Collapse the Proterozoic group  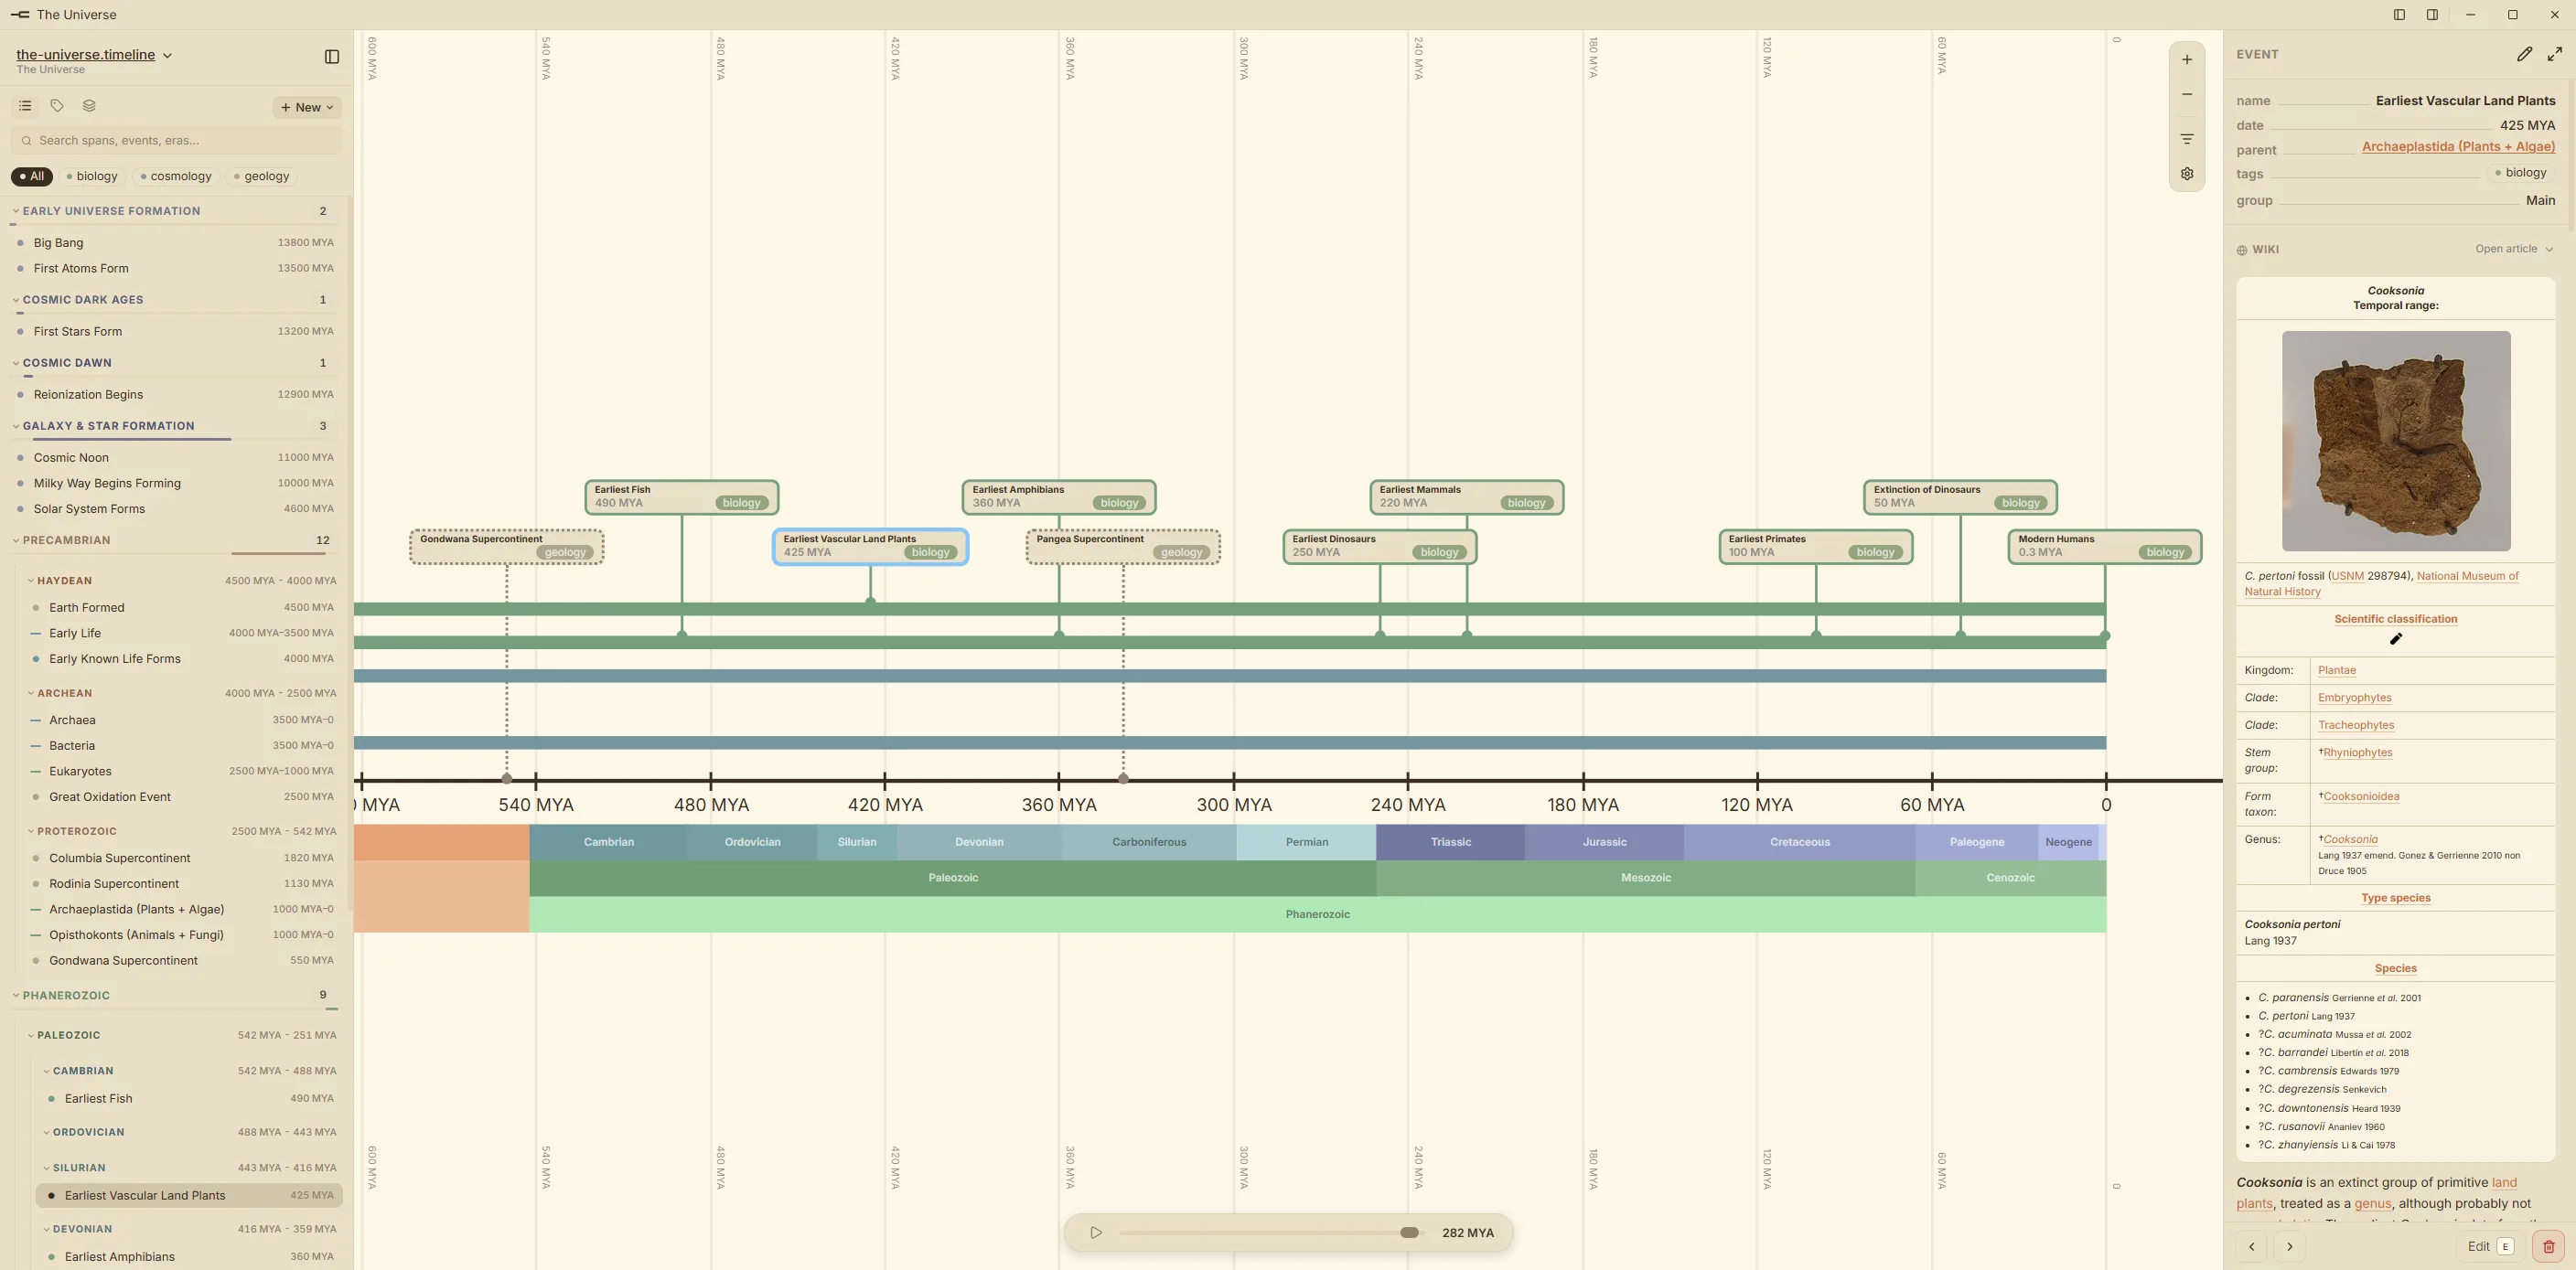tap(31, 831)
